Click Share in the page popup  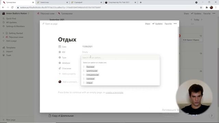point(147,24)
